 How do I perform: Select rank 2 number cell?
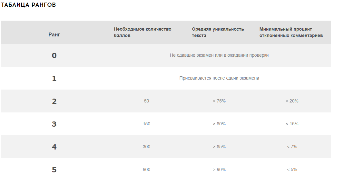click(x=54, y=101)
